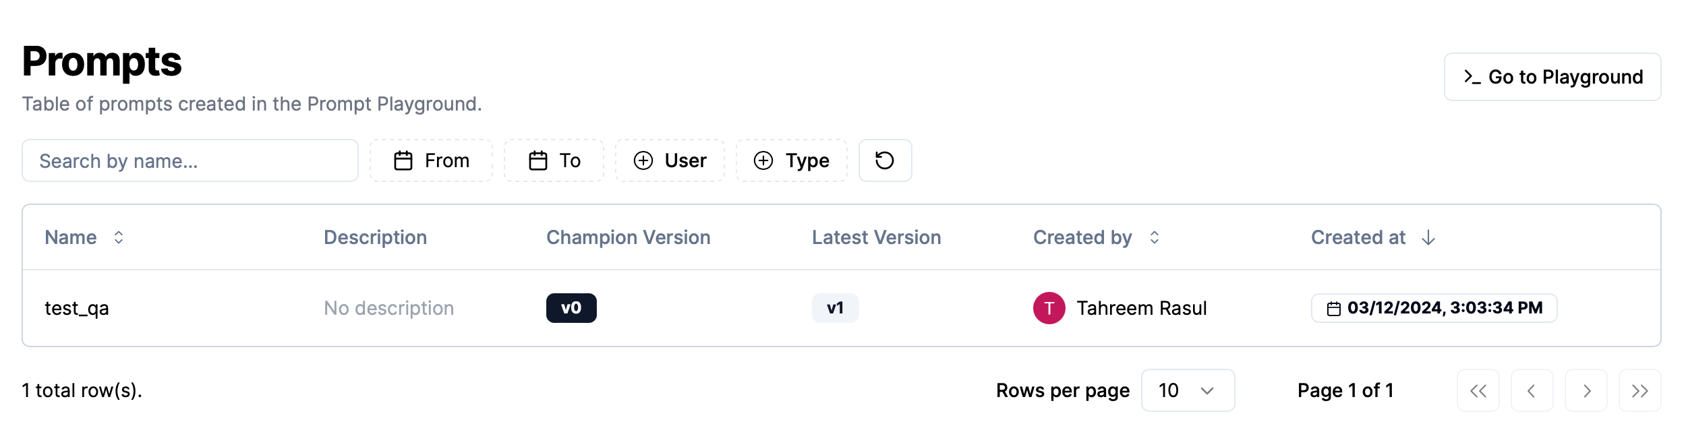
Task: Jump to the last page
Action: pos(1639,391)
